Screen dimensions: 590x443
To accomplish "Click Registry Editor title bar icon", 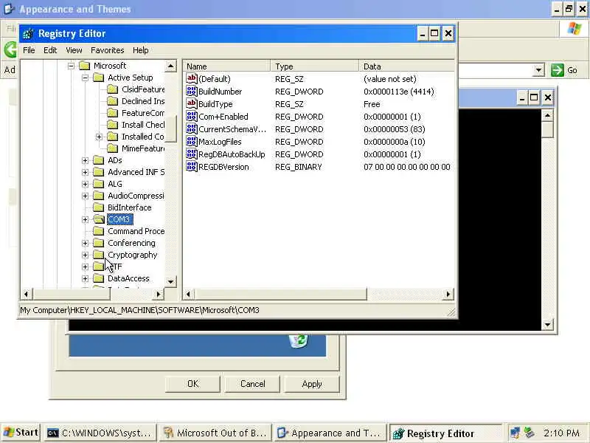I will point(28,34).
